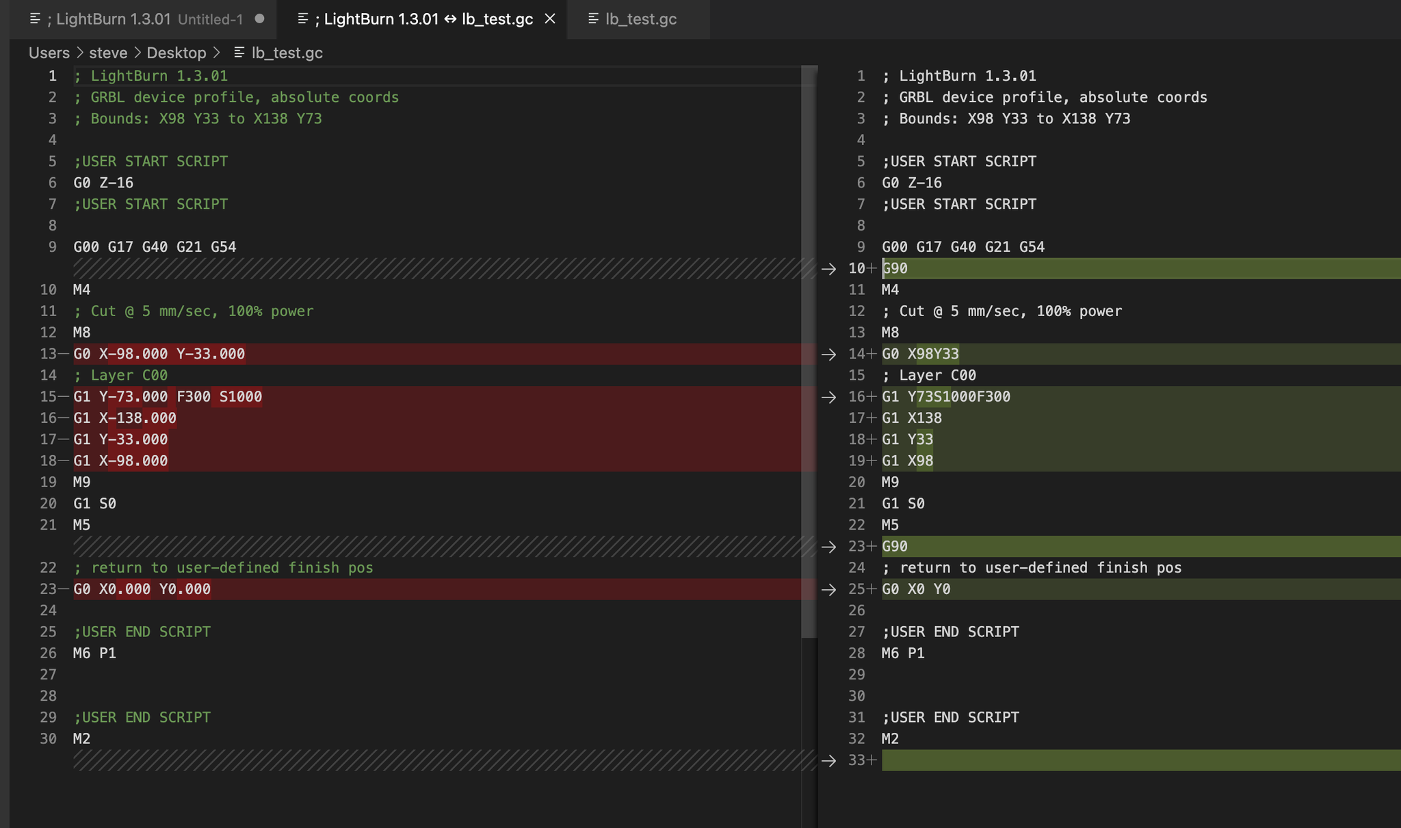The width and height of the screenshot is (1401, 828).
Task: Click the unsaved changes dot on the Untitled-1 tab
Action: (260, 19)
